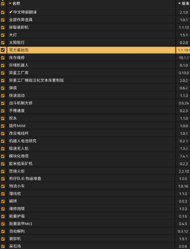Click version 2.2.10 of 焚烧火炬
The height and width of the screenshot is (249, 190).
tap(184, 171)
